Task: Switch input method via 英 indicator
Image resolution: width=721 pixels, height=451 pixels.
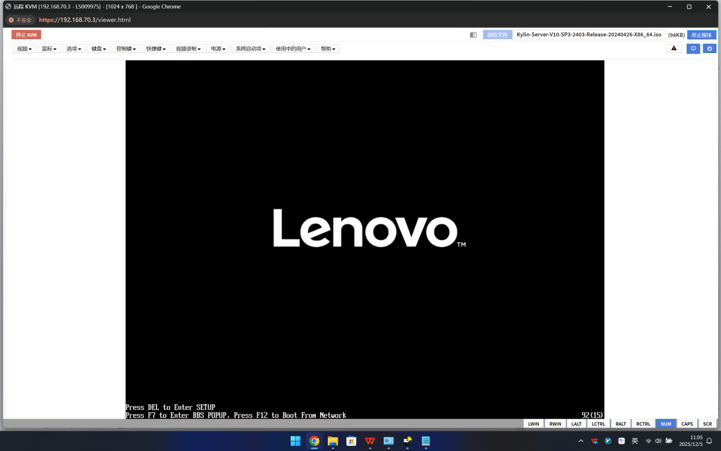Action: [x=635, y=441]
